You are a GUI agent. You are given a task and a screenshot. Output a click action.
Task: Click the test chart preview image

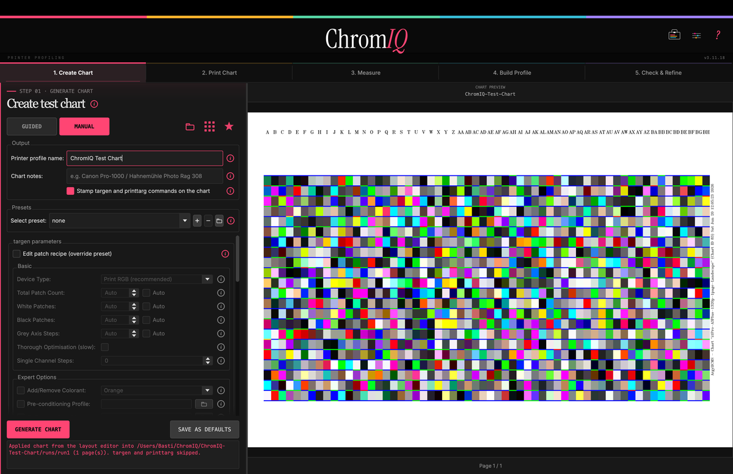pyautogui.click(x=490, y=280)
